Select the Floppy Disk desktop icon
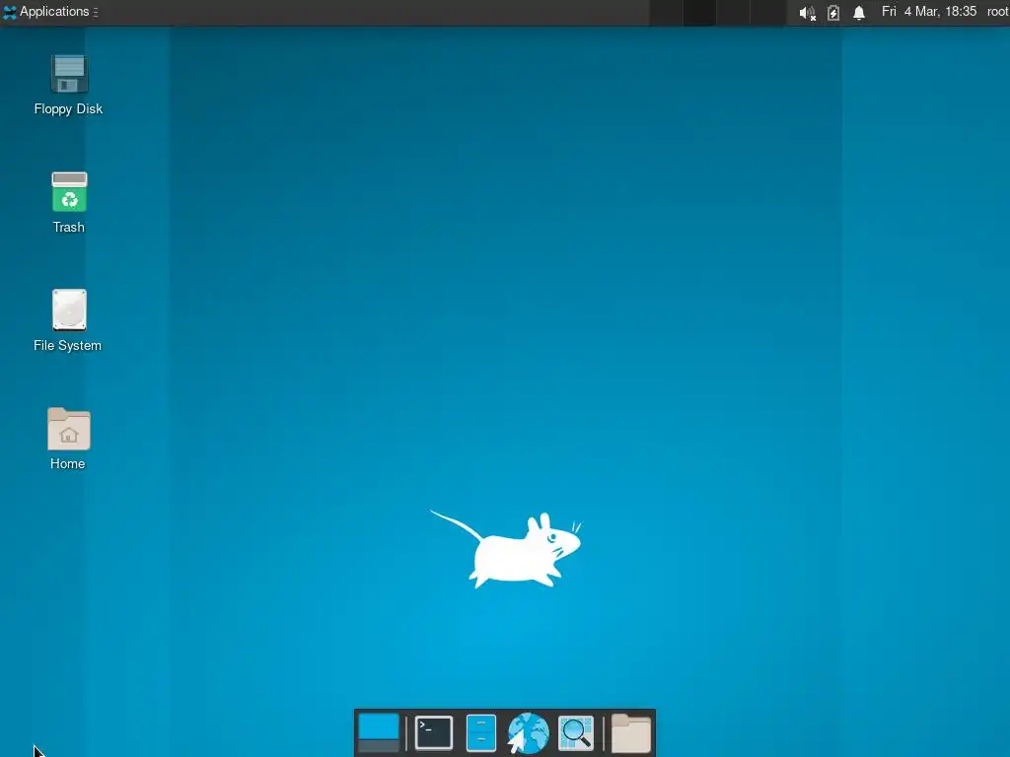1010x757 pixels. click(x=69, y=74)
